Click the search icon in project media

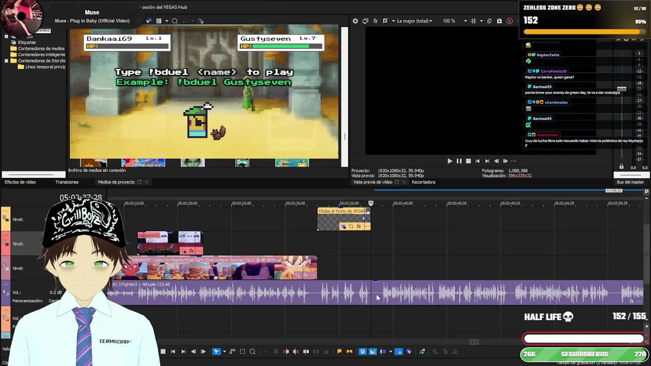pyautogui.click(x=174, y=21)
